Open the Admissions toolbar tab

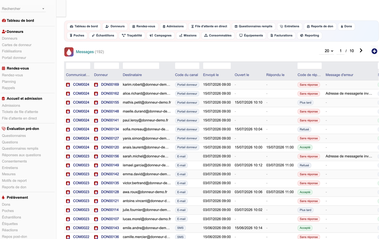(173, 26)
